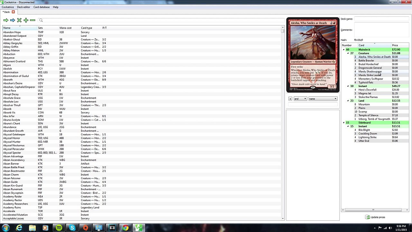
Task: Select Alesha, Who Smiles at Death in deck
Action: pos(374,57)
